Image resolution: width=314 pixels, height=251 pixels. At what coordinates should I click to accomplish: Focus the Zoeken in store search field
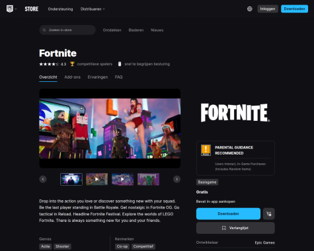pyautogui.click(x=67, y=30)
